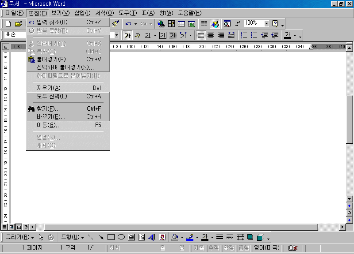Click the Font Color button in formatting toolbar
The width and height of the screenshot is (354, 254).
coord(287,35)
